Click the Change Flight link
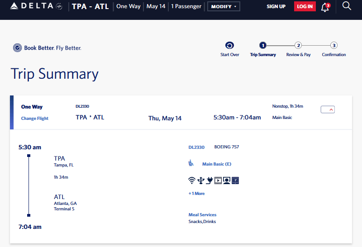Image resolution: width=362 pixels, height=247 pixels. point(35,119)
